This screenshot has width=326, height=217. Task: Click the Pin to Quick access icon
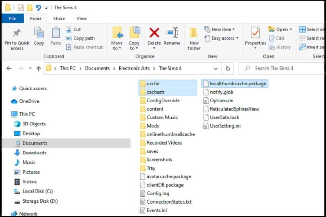[x=17, y=33]
